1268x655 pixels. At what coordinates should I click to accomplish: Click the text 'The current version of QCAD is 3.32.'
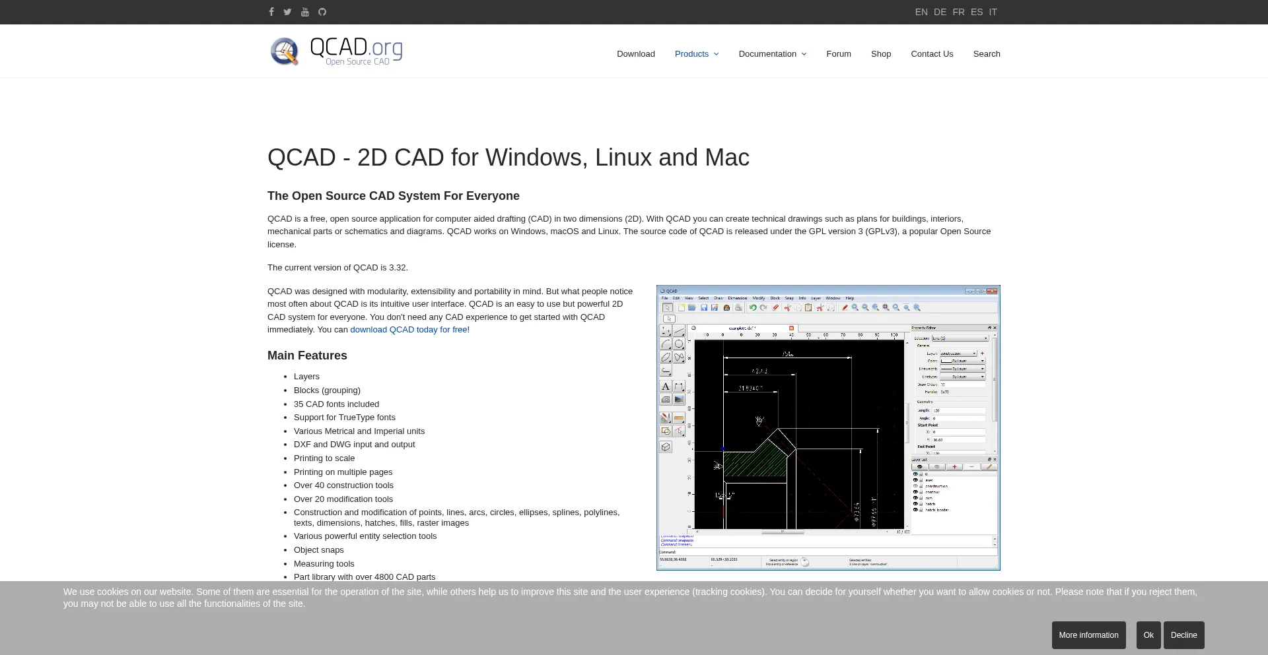(x=337, y=268)
